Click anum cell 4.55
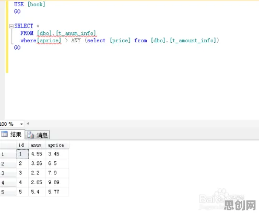The height and width of the screenshot is (215, 259). (37, 154)
